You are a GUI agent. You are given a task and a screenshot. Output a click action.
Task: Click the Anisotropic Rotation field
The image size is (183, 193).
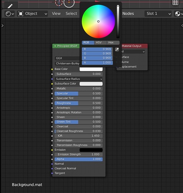[x=78, y=112]
